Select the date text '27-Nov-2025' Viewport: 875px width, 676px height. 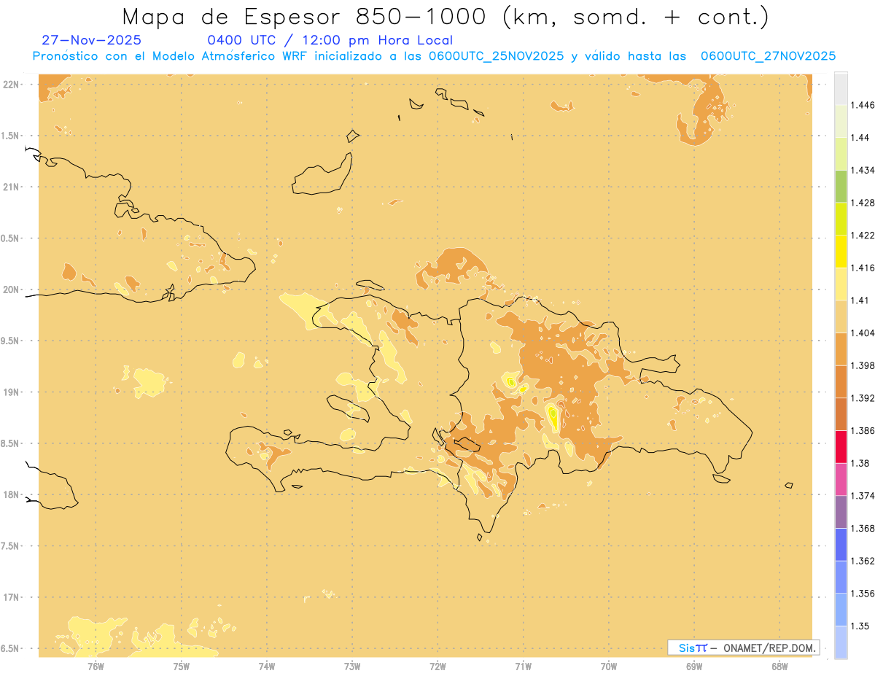92,40
